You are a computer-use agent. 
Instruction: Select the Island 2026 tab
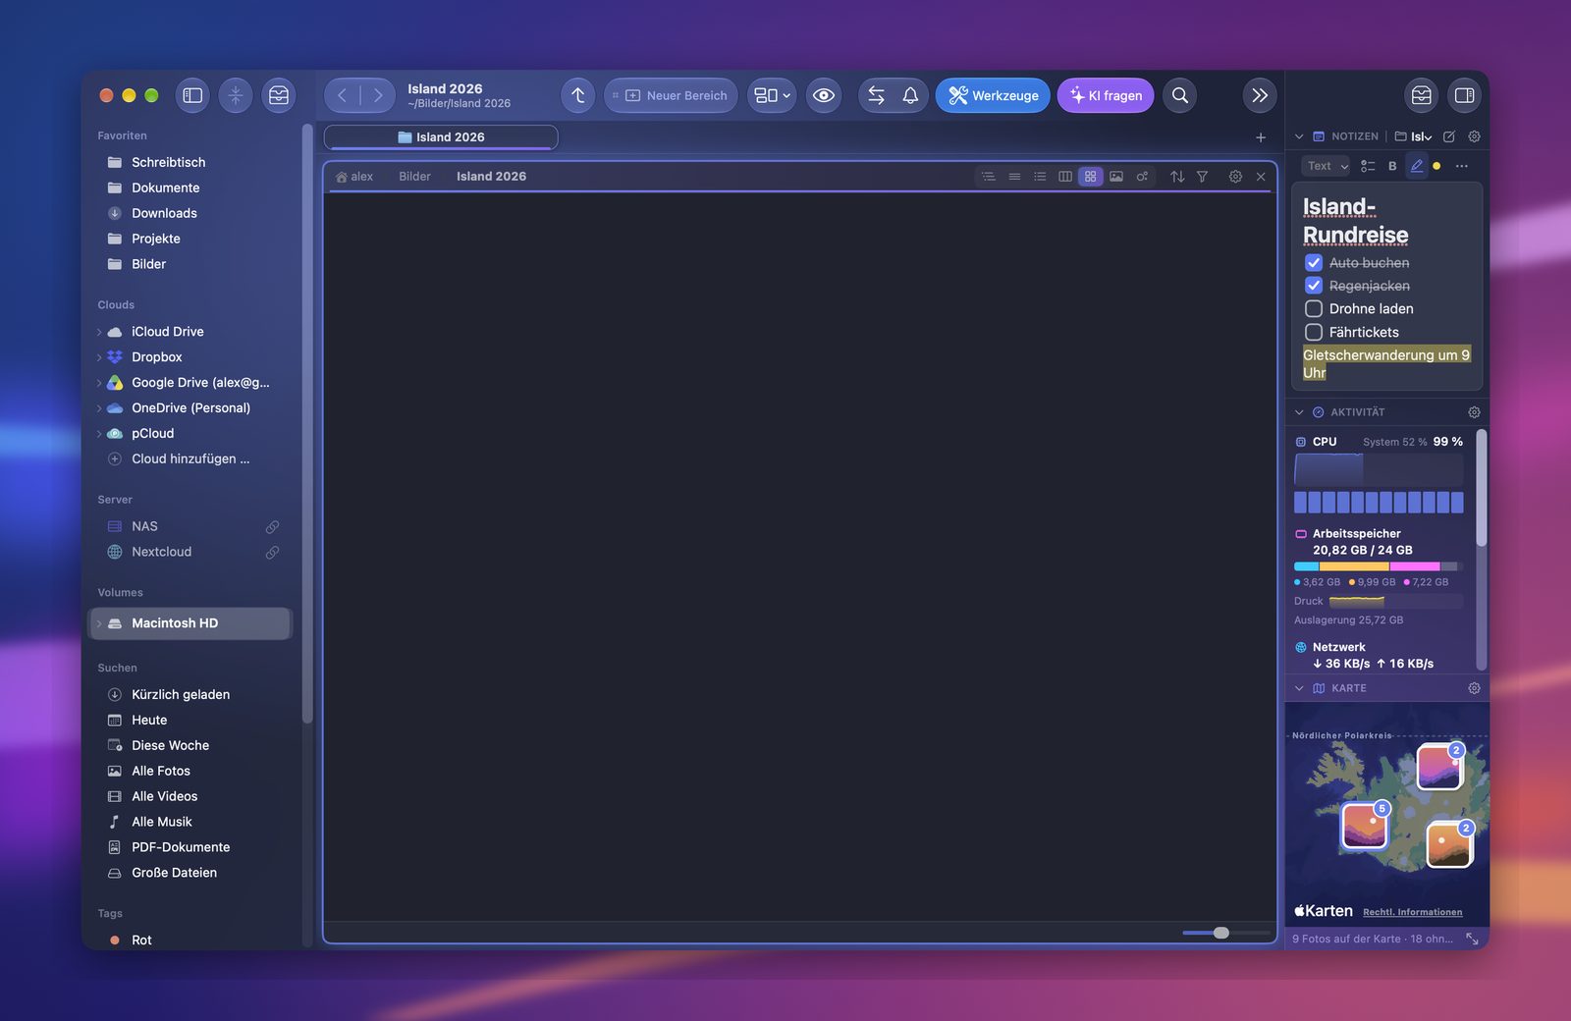[441, 137]
